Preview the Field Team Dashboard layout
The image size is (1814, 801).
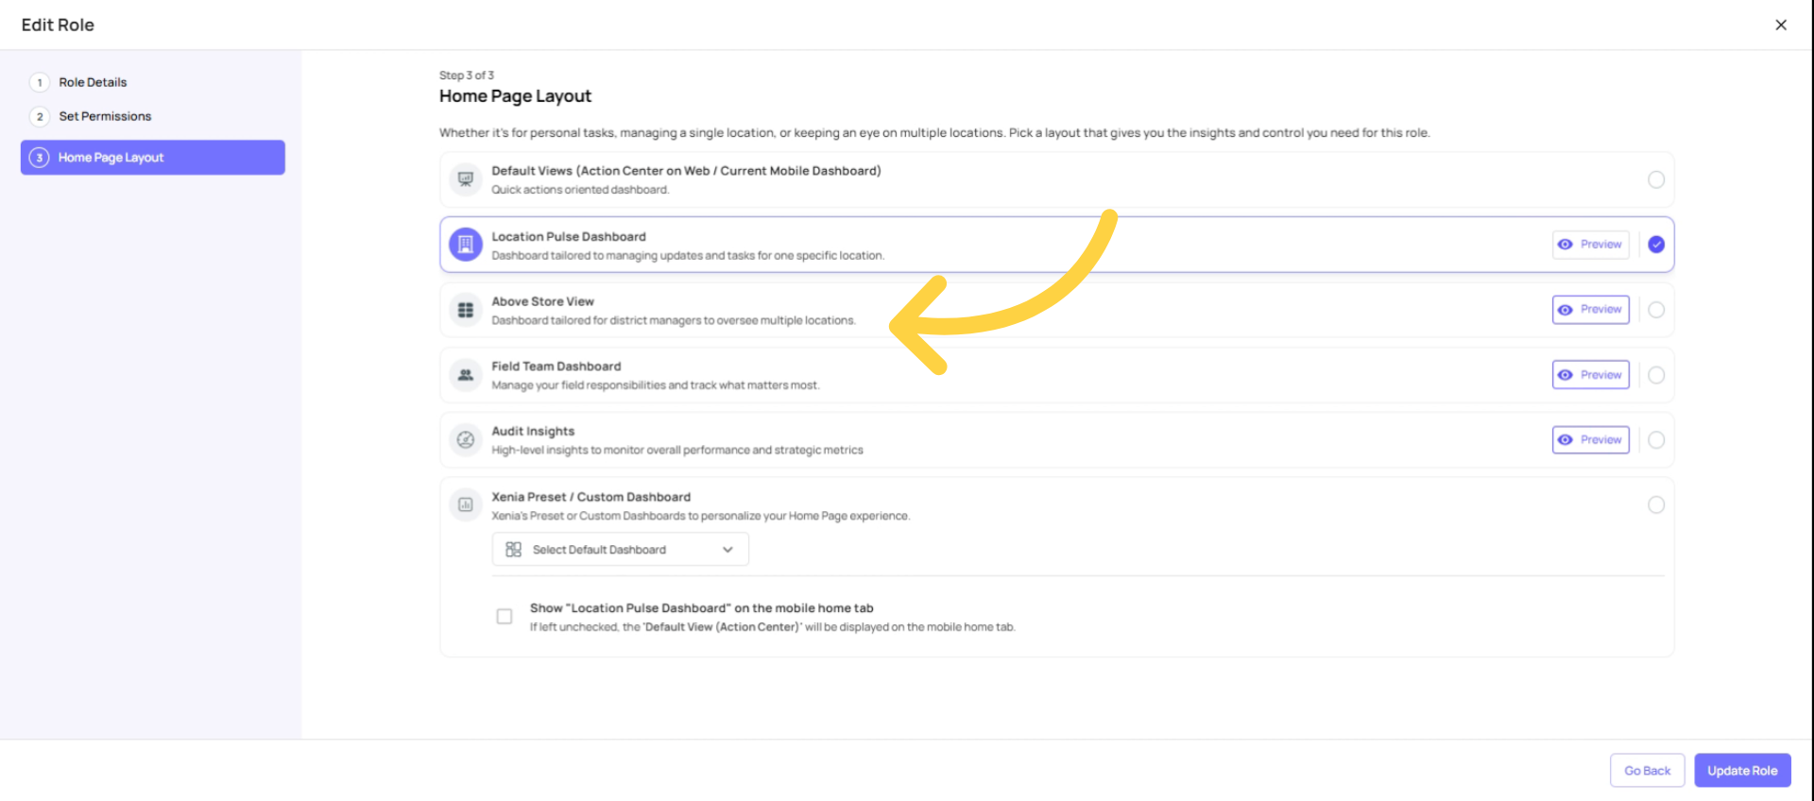tap(1591, 375)
